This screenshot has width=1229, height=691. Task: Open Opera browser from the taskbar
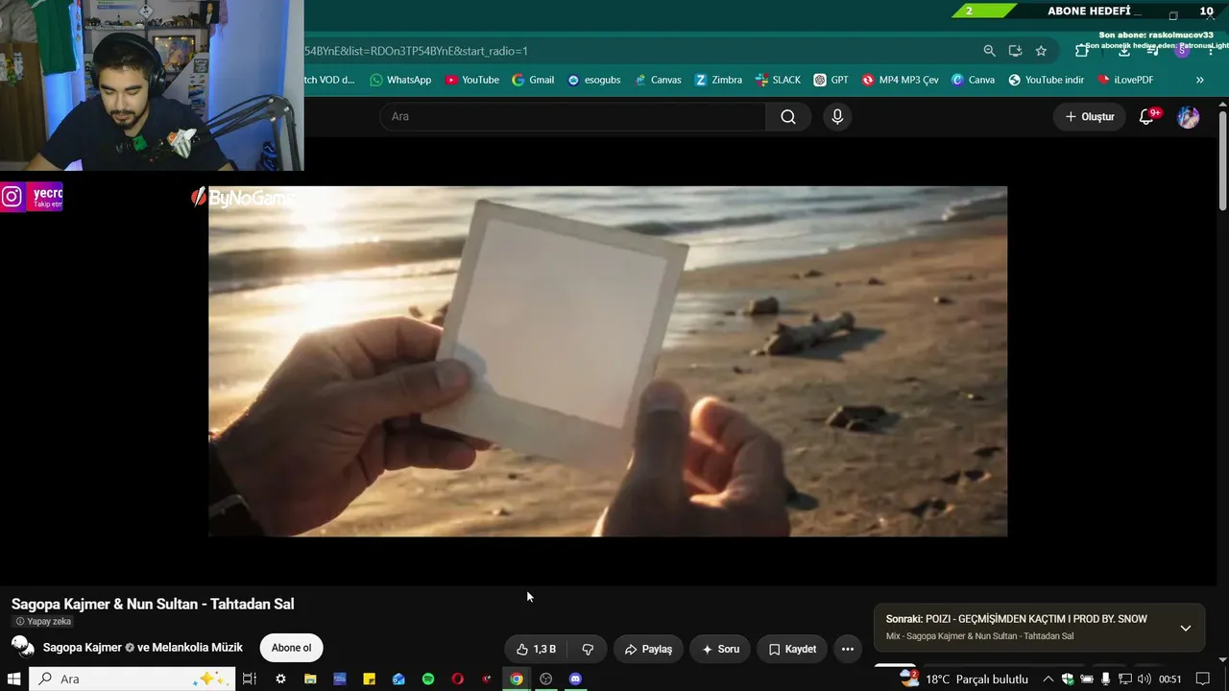click(x=457, y=679)
